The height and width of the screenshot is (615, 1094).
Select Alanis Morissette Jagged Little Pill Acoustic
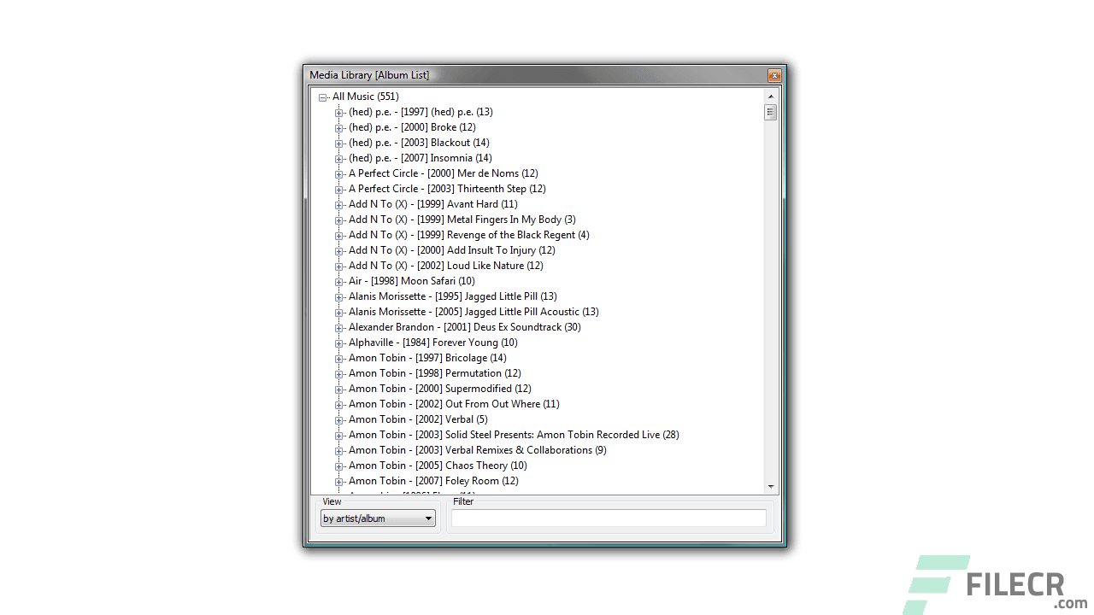point(473,312)
